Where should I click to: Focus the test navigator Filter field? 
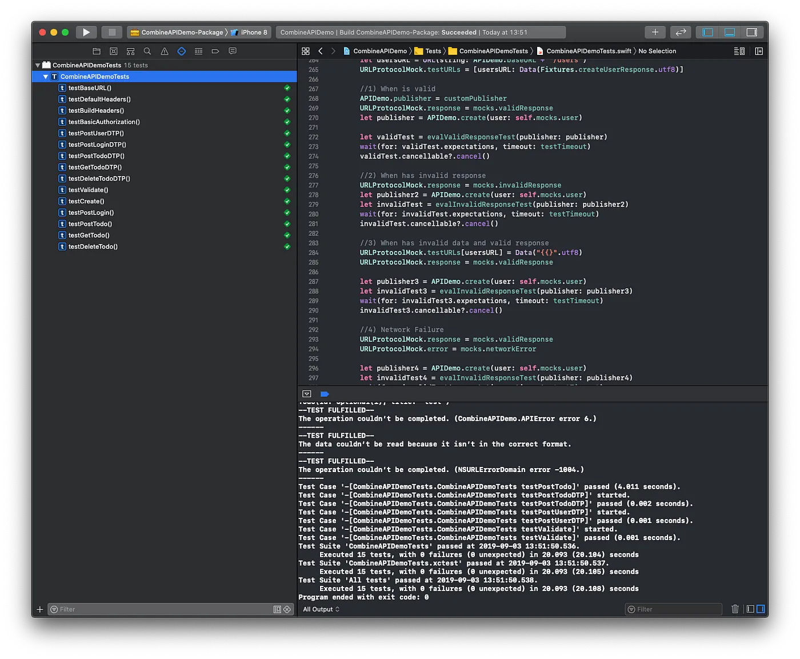coord(170,609)
